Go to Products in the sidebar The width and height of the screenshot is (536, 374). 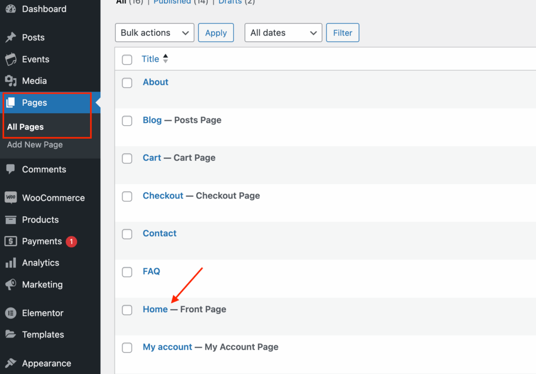point(40,219)
